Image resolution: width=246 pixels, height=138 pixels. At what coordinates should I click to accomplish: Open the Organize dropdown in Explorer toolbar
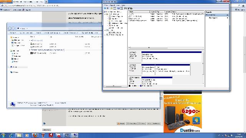pyautogui.click(x=13, y=33)
